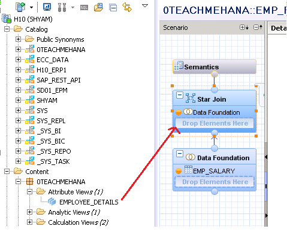The height and width of the screenshot is (235, 287).
Task: Collapse the Star Join node
Action: coord(179,95)
